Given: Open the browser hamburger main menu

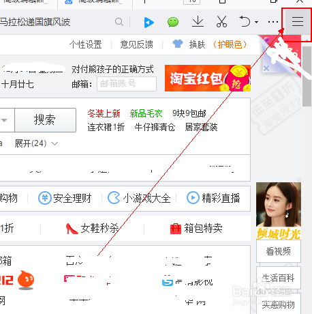Looking at the screenshot, I should click(x=297, y=22).
